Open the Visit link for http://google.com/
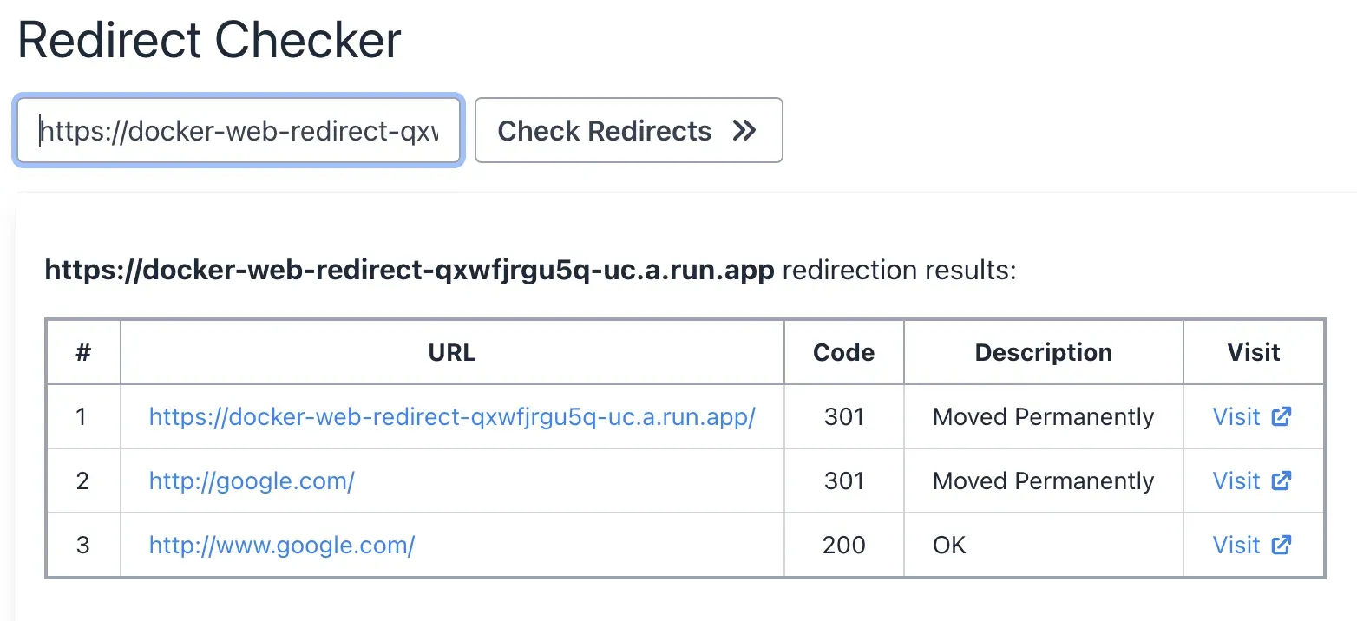 pyautogui.click(x=1236, y=480)
